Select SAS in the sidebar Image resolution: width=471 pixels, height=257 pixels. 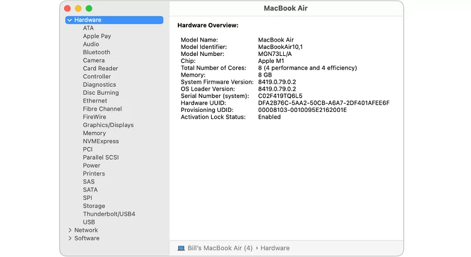89,182
